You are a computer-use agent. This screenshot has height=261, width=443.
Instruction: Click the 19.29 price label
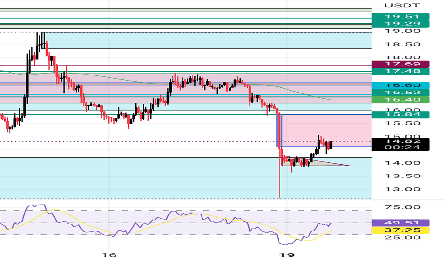pos(400,24)
